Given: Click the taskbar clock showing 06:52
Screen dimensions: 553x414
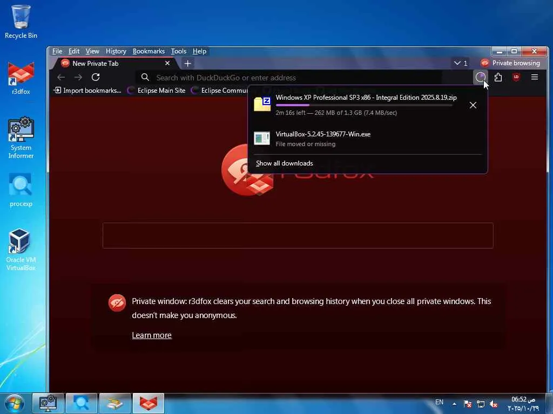Looking at the screenshot, I should 523,403.
